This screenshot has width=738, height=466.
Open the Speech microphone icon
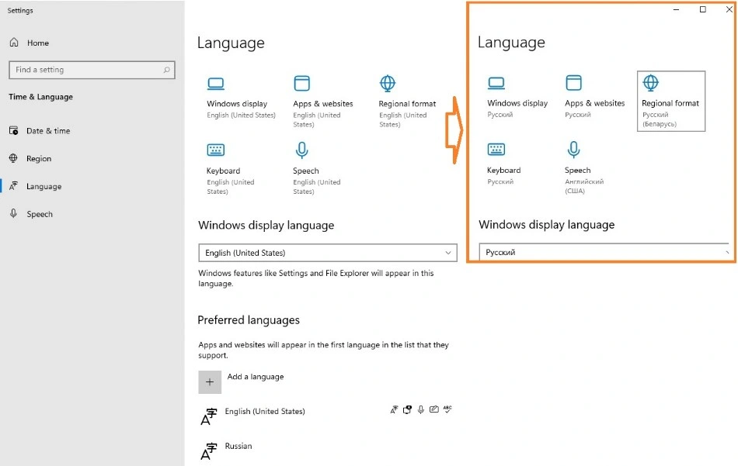click(301, 150)
